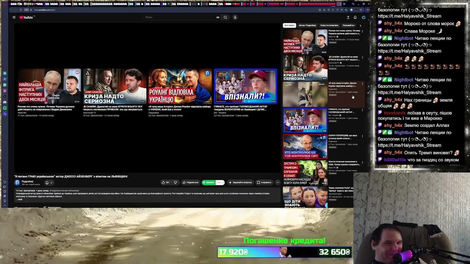The width and height of the screenshot is (470, 264).
Task: Play the 'НАЙБІЛЬША ІНТРИГА' end-screen video
Action: click(x=49, y=86)
